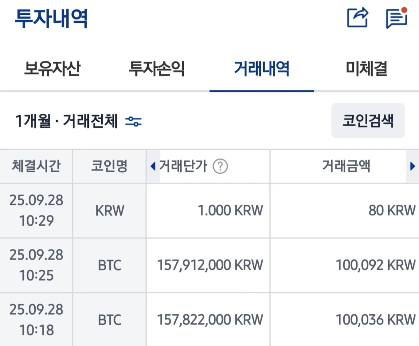This screenshot has width=419, height=346.
Task: Tap the 100,036 KRW amount cell
Action: tap(375, 320)
